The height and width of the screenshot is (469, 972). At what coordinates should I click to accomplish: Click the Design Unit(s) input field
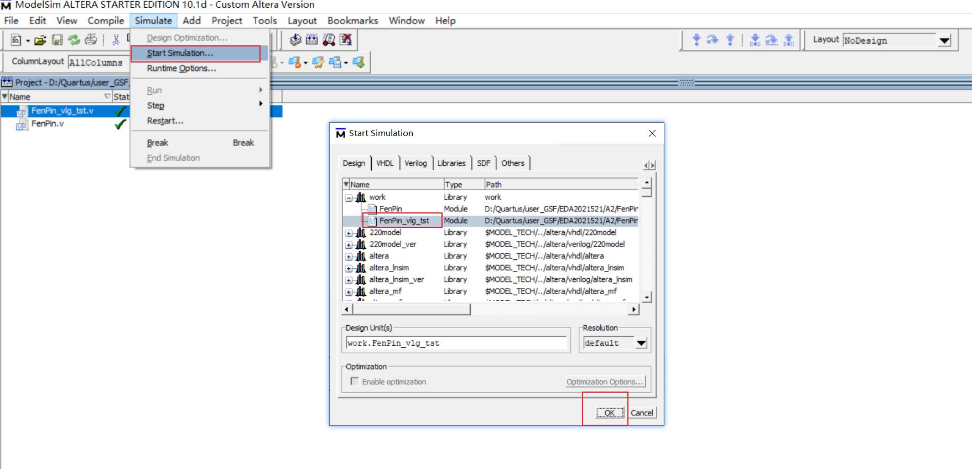(x=457, y=343)
